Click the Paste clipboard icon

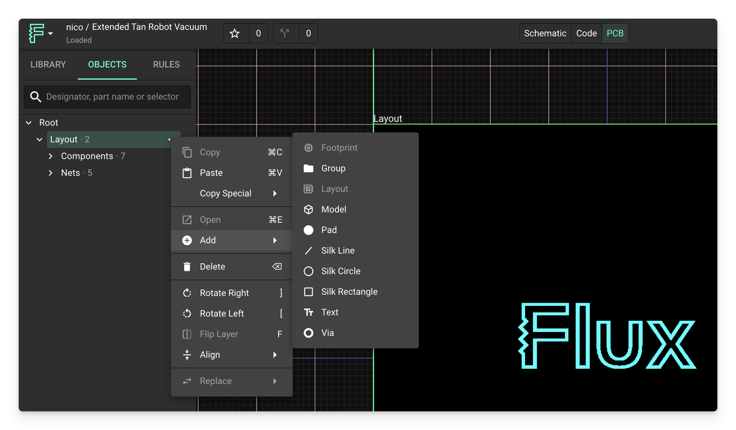click(187, 173)
